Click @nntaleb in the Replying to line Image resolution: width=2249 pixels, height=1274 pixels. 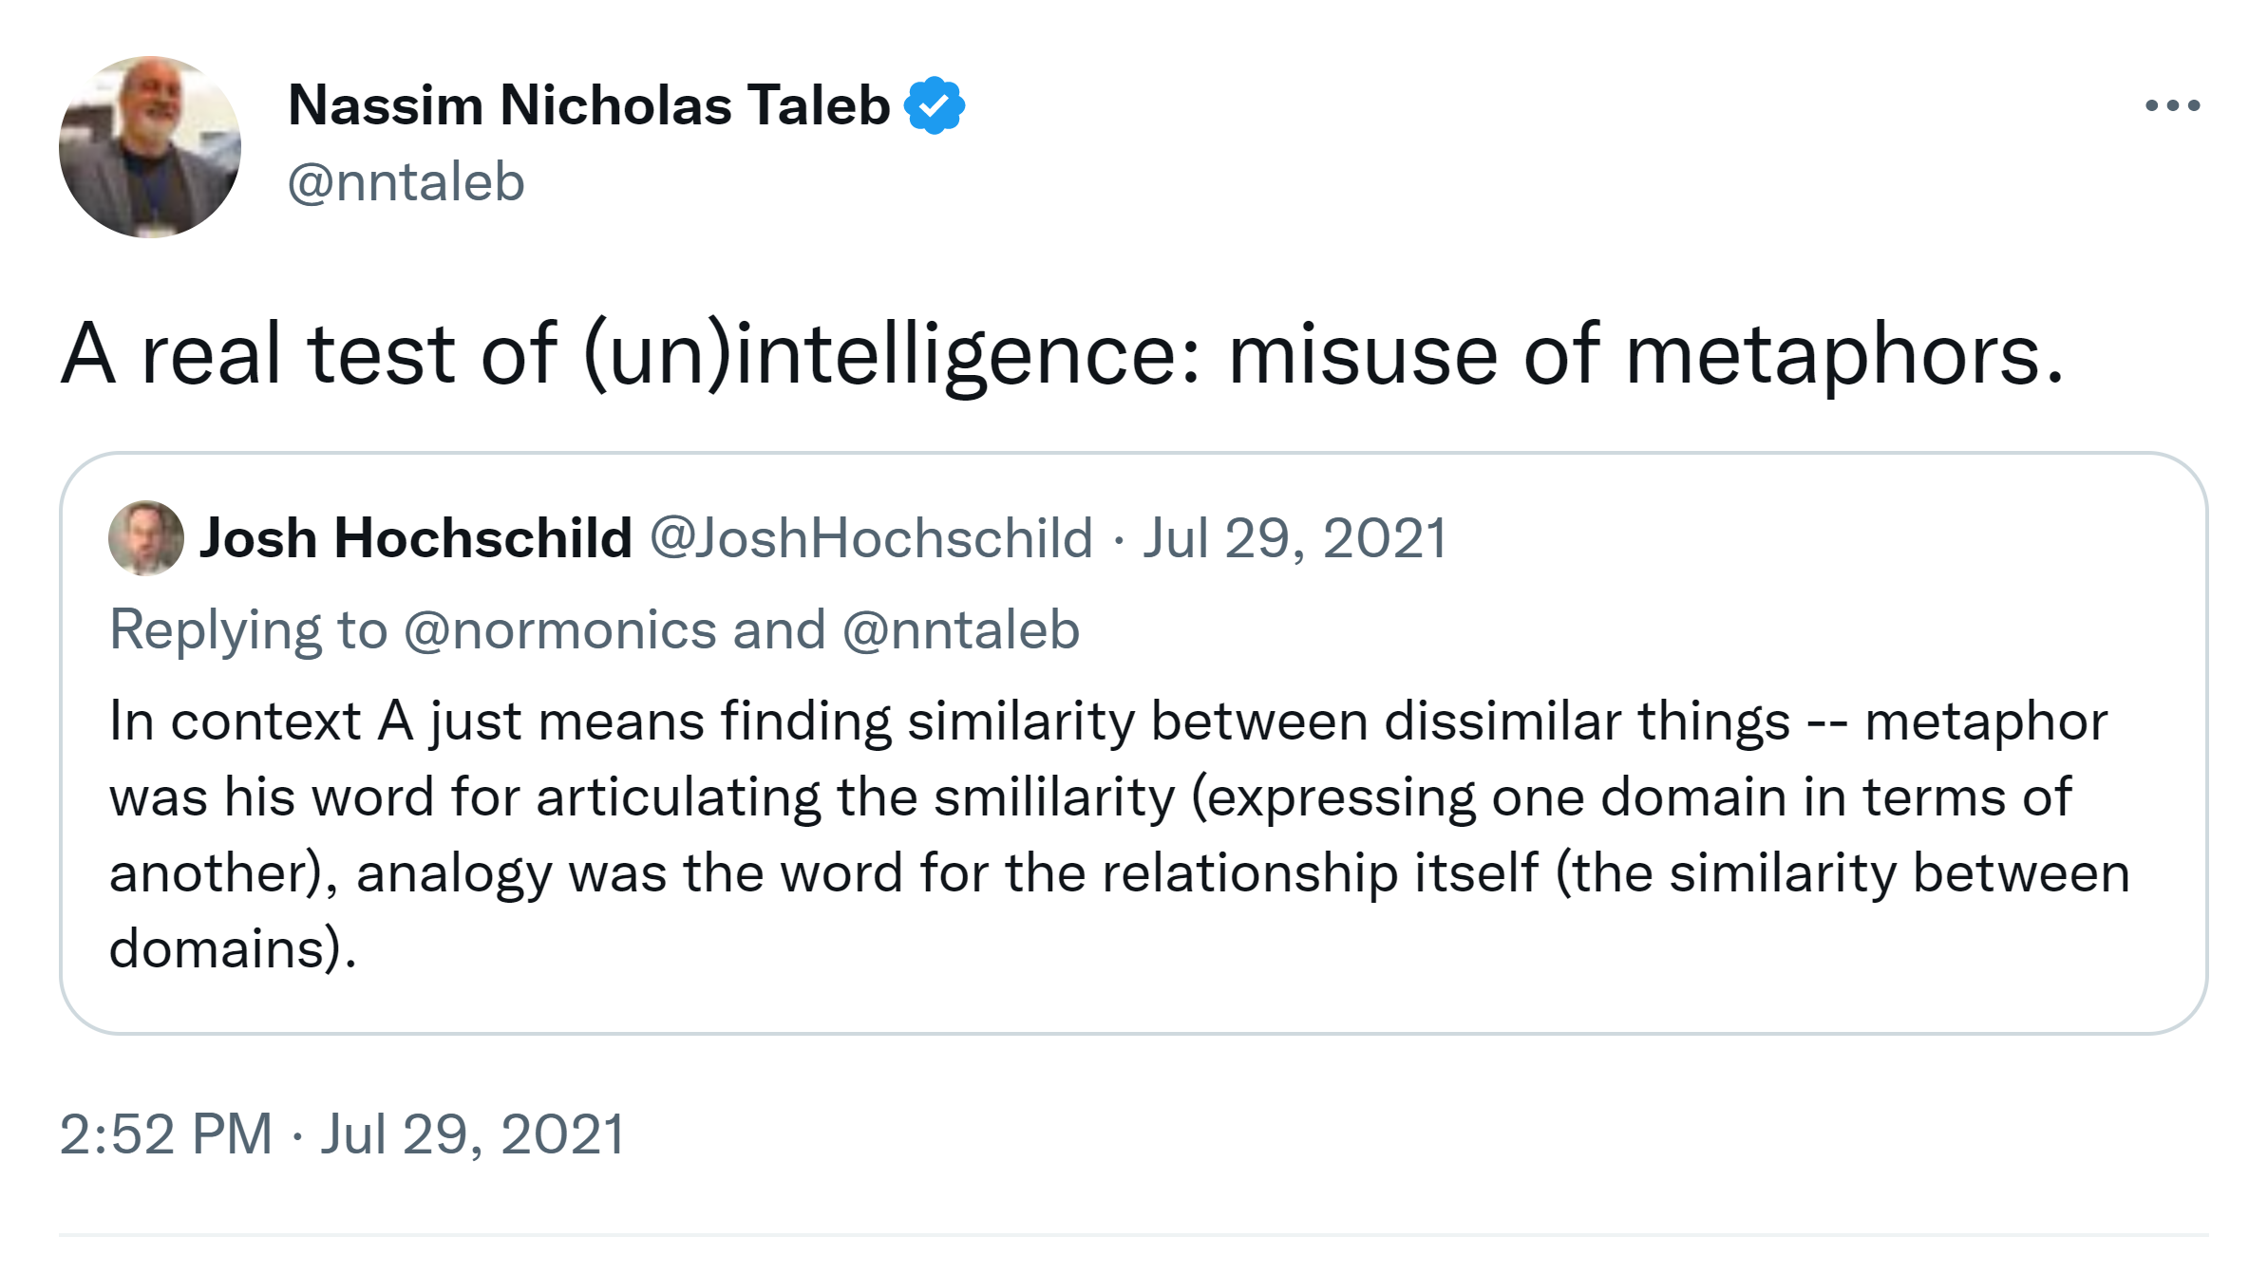[x=960, y=630]
